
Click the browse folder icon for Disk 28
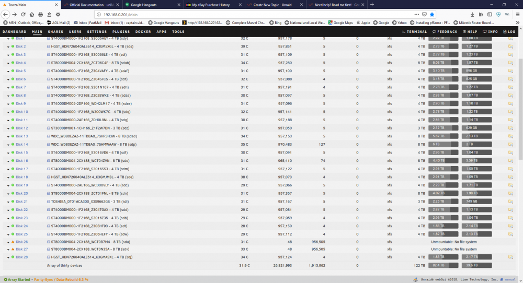click(510, 257)
